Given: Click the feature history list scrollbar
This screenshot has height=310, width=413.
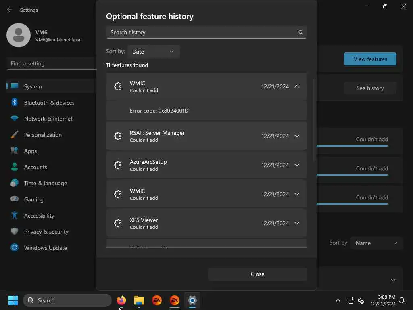Looking at the screenshot, I should 315,119.
